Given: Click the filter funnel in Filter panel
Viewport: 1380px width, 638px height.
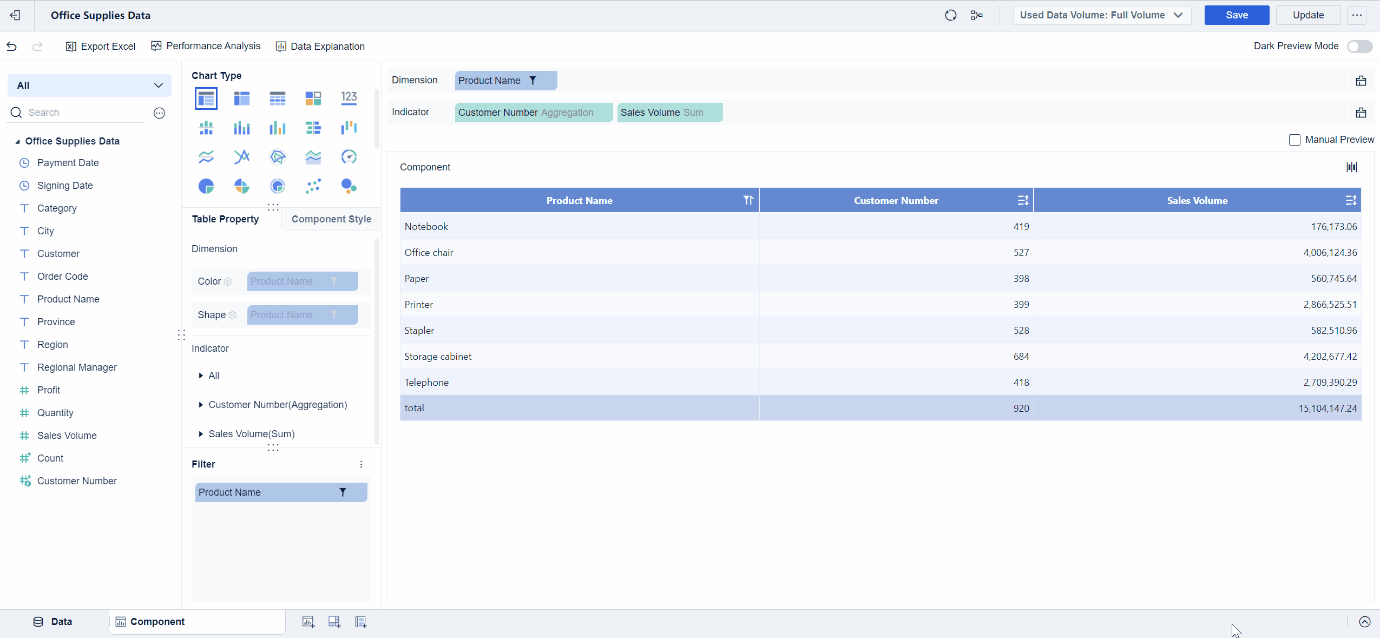Looking at the screenshot, I should click(x=343, y=492).
